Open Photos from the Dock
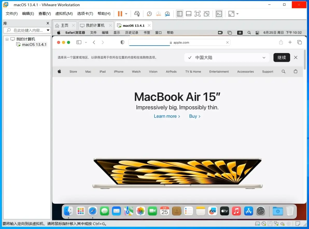 [x=141, y=211]
